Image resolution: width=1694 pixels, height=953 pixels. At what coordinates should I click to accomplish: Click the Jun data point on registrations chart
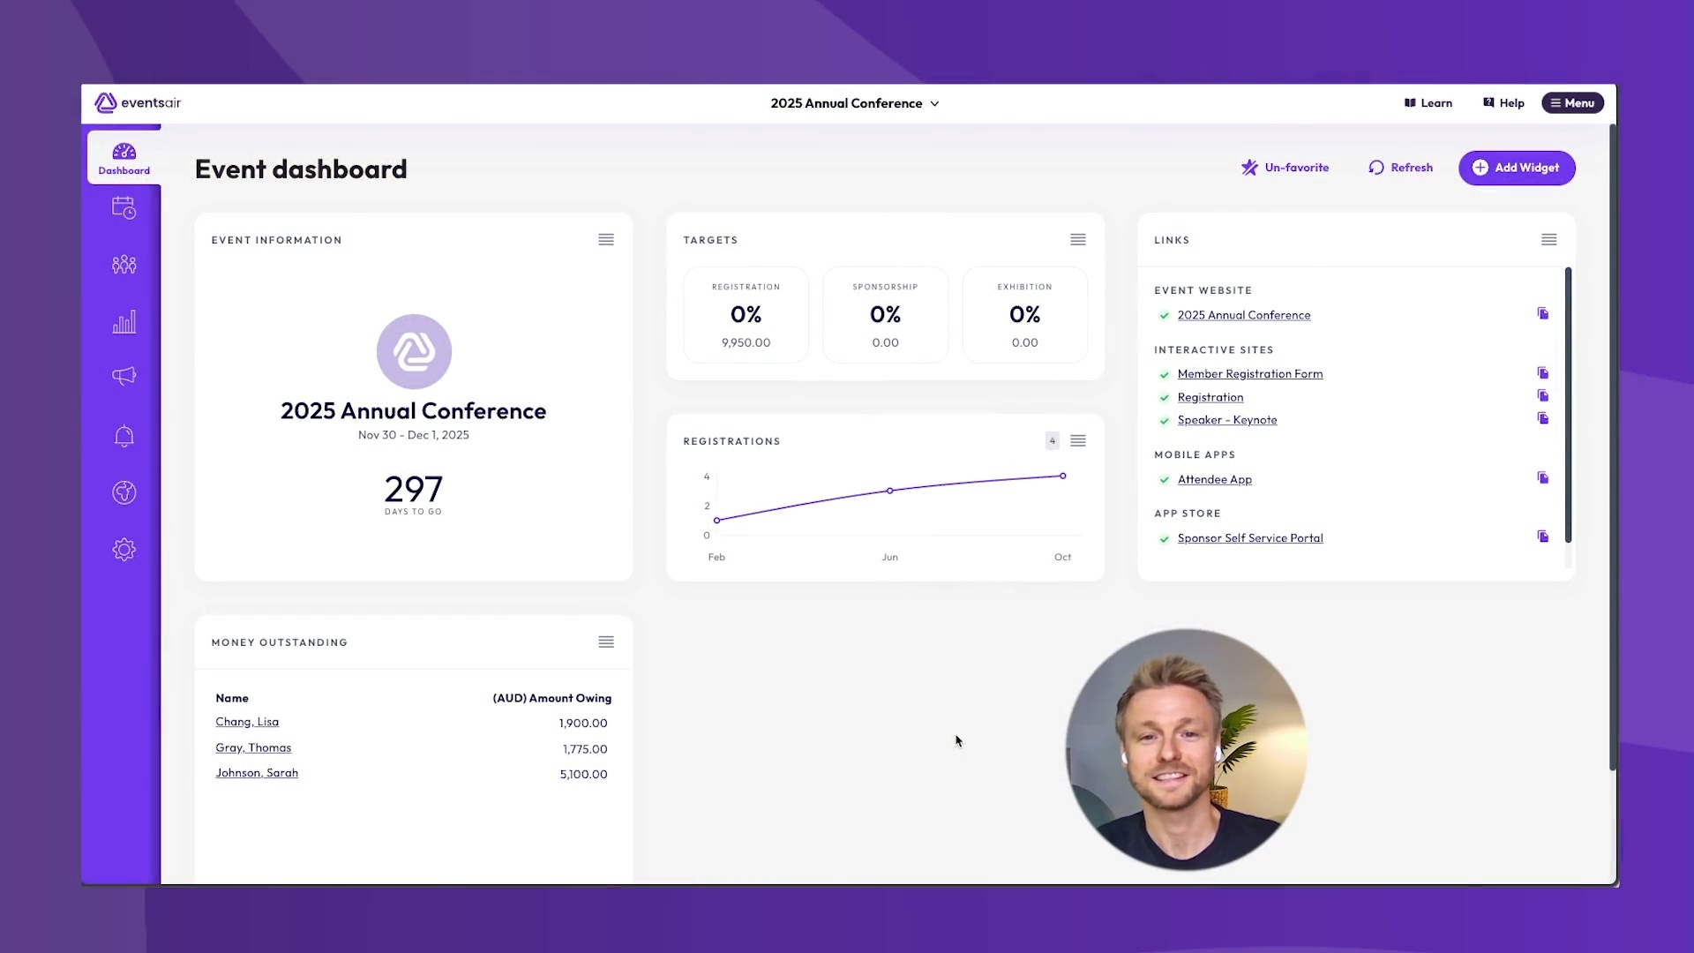click(890, 491)
